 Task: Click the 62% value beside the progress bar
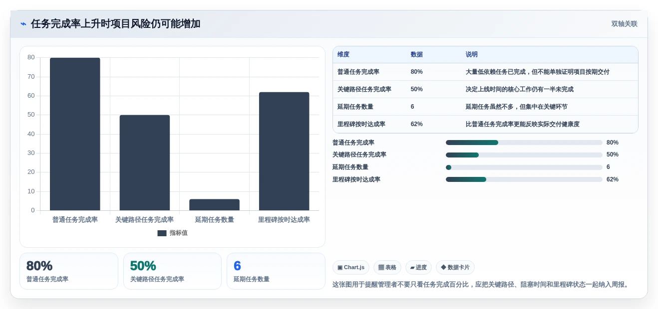click(613, 179)
